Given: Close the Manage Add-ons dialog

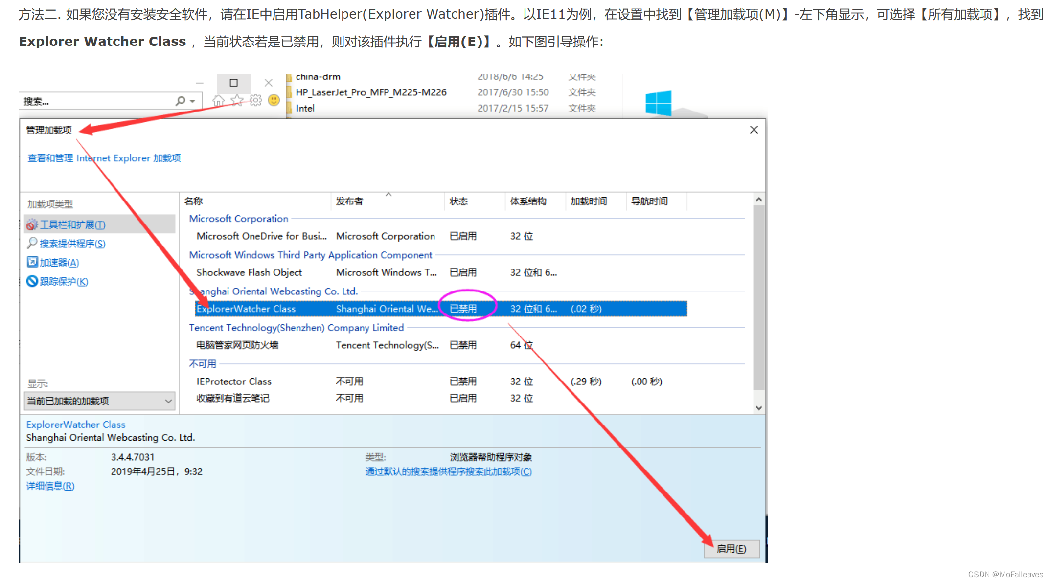Looking at the screenshot, I should point(754,130).
